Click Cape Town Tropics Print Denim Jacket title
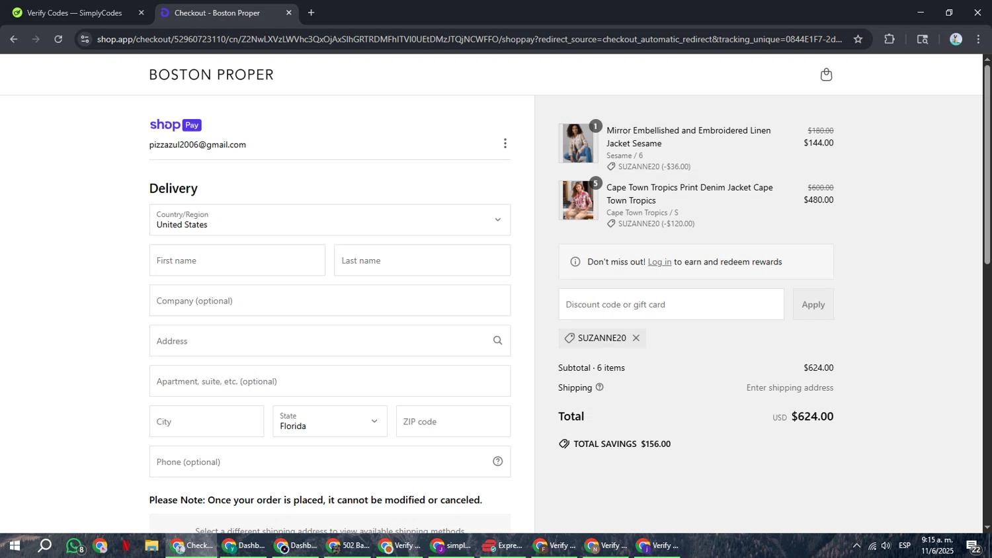Image resolution: width=992 pixels, height=558 pixels. pyautogui.click(x=690, y=194)
